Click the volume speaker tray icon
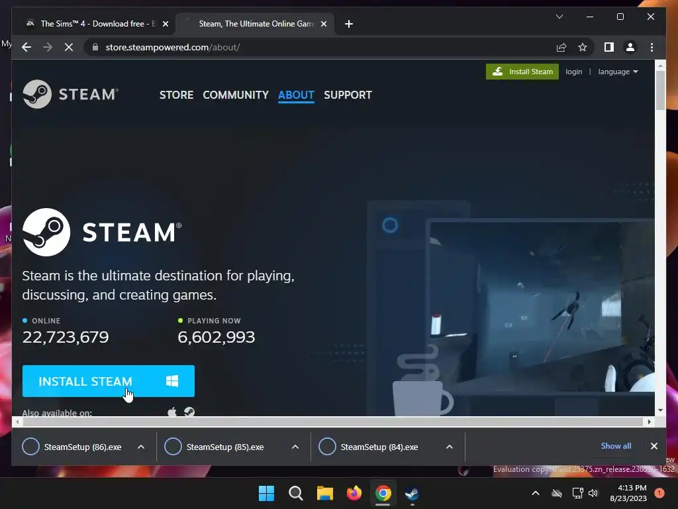Screen dimensions: 678x509 click(593, 493)
